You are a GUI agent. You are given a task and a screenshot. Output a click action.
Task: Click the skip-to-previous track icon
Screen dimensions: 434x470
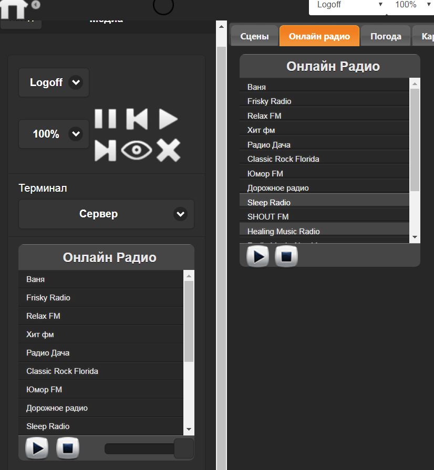click(x=137, y=119)
